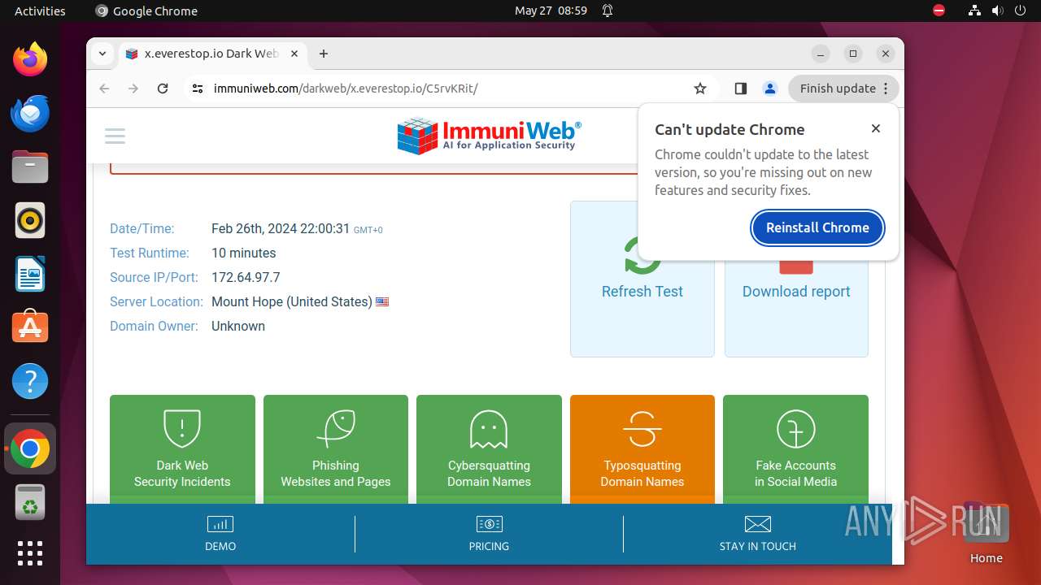Screen dimensions: 1041x585
Task: Show applications grid
Action: tap(30, 553)
